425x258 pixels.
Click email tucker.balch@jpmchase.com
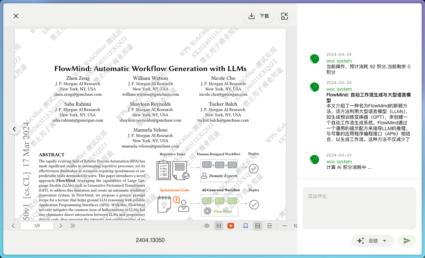(x=223, y=120)
